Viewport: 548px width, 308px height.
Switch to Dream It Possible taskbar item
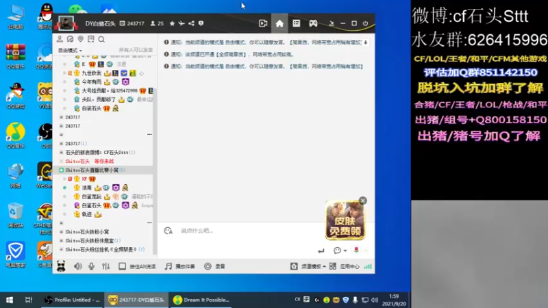tap(201, 300)
